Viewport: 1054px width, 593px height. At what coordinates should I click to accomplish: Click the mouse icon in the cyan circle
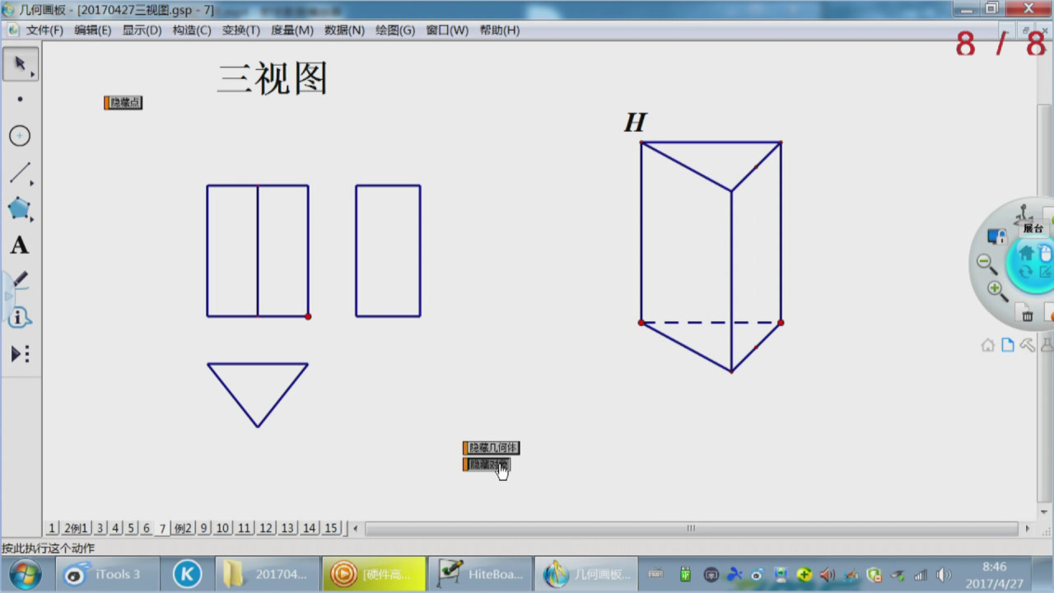1045,252
